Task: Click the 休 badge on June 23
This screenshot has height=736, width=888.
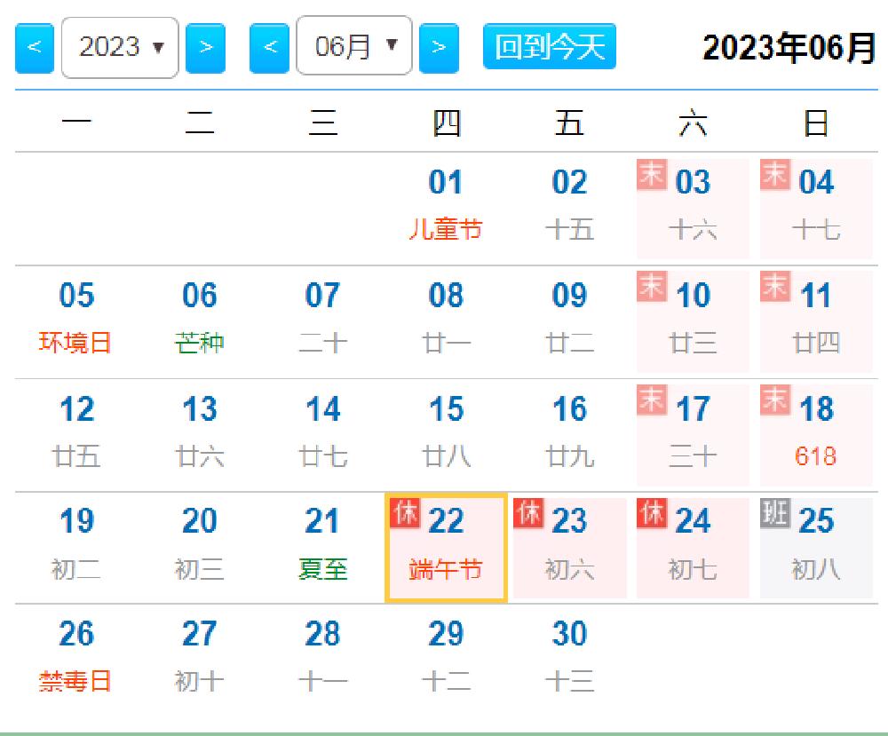Action: [x=527, y=513]
